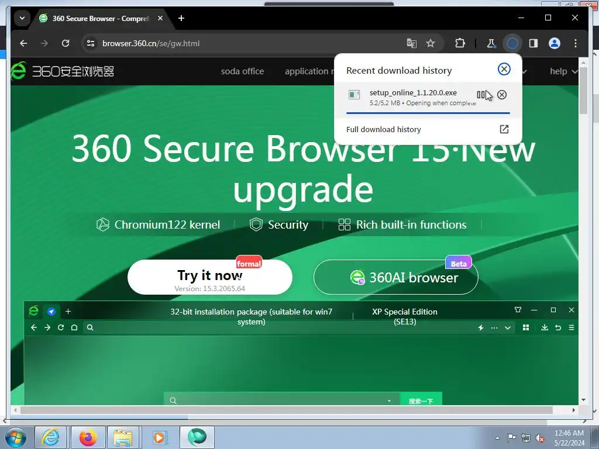599x449 pixels.
Task: Open the Chrome profile avatar
Action: 555,43
